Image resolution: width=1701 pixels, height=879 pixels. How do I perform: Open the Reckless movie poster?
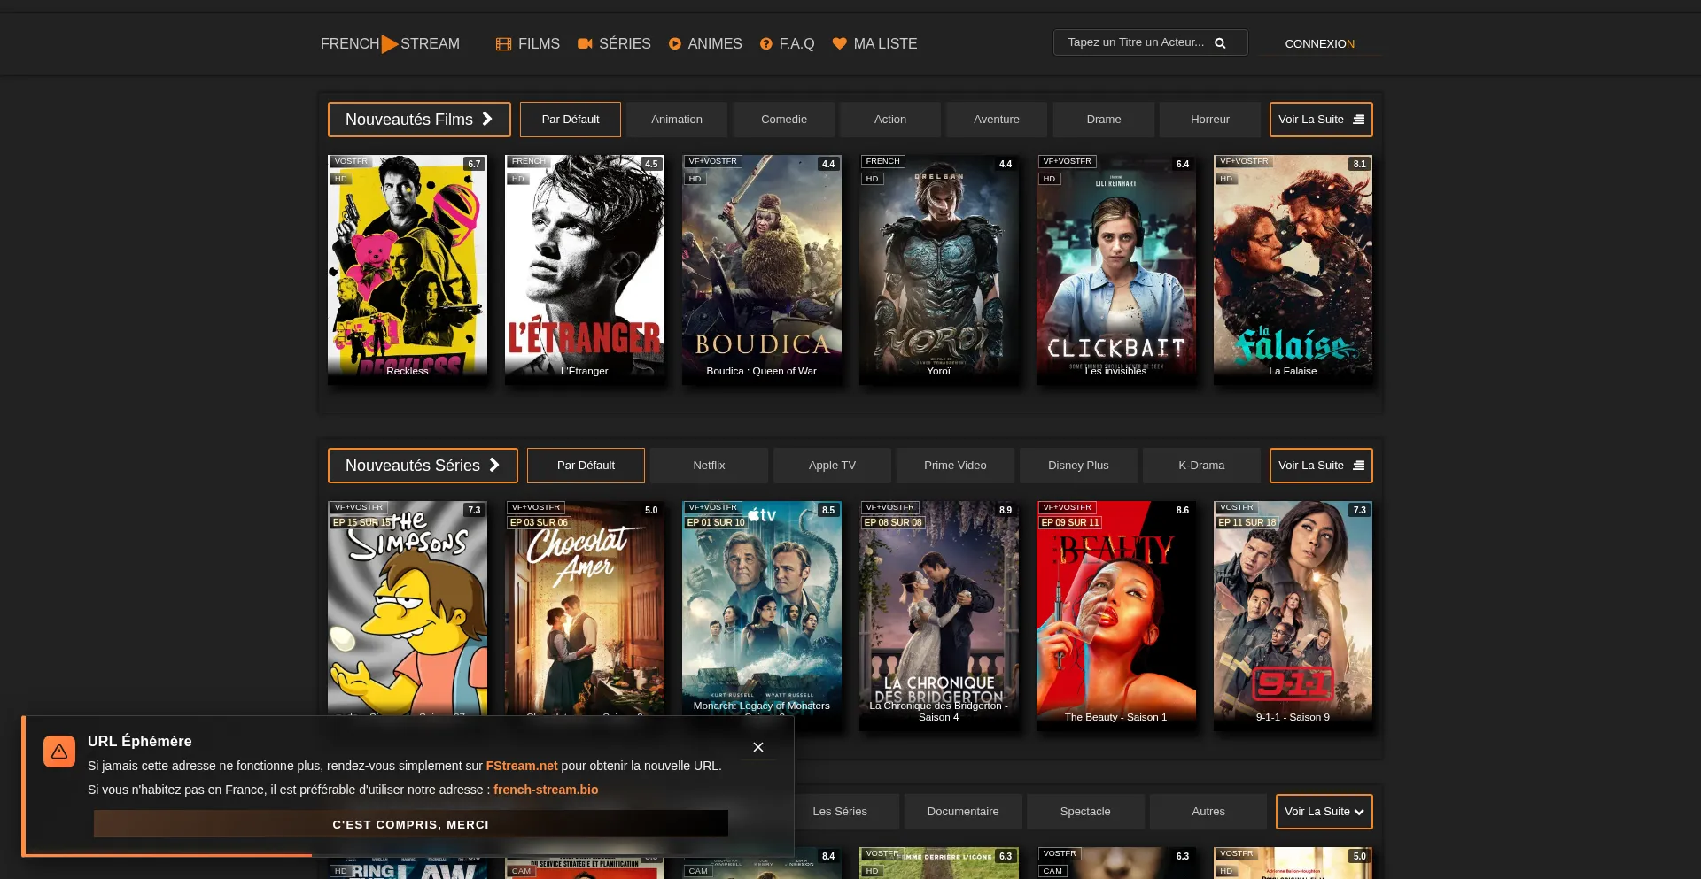click(x=408, y=269)
